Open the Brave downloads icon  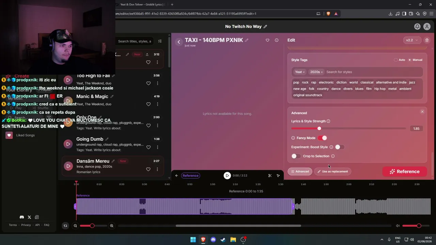[390, 14]
